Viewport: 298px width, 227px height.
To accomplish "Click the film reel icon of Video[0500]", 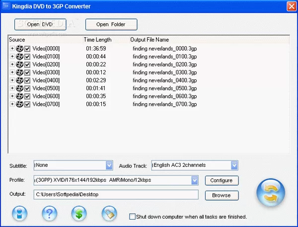I will [x=19, y=88].
